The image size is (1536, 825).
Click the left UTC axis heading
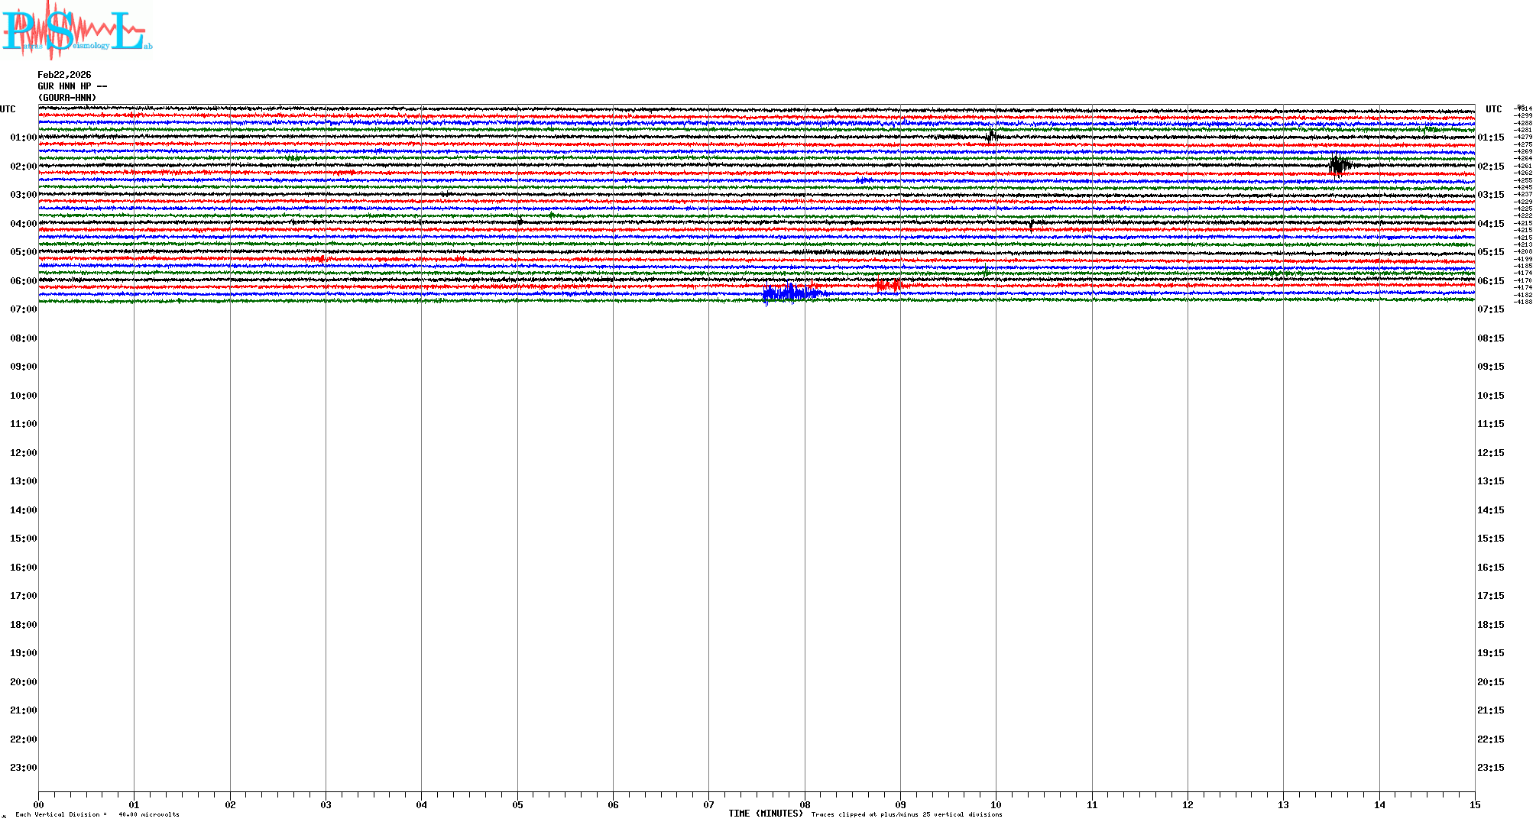point(8,109)
